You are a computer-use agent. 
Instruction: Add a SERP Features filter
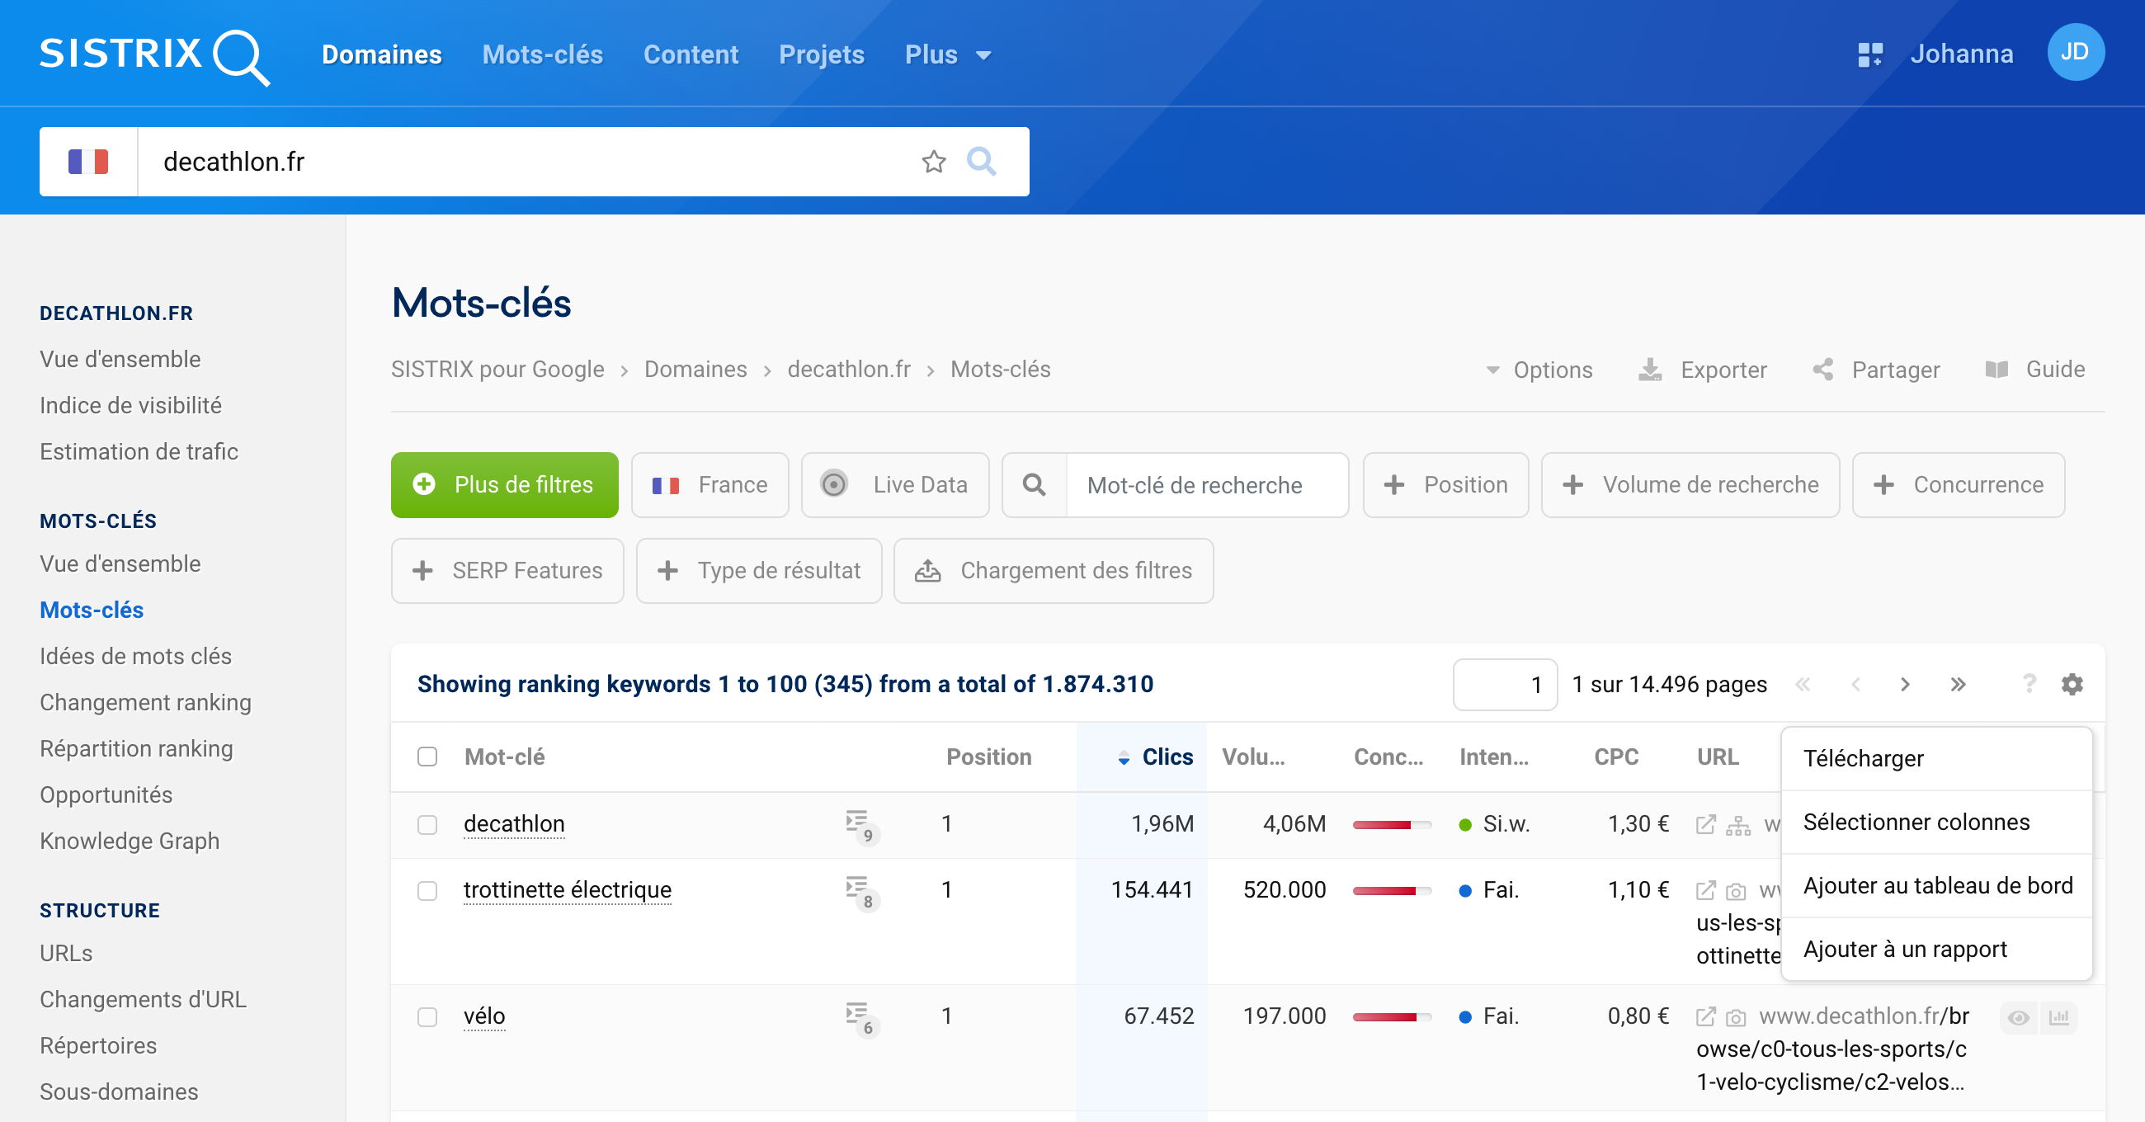click(507, 571)
